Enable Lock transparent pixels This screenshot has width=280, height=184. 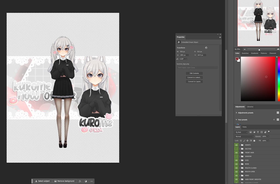click(241, 140)
